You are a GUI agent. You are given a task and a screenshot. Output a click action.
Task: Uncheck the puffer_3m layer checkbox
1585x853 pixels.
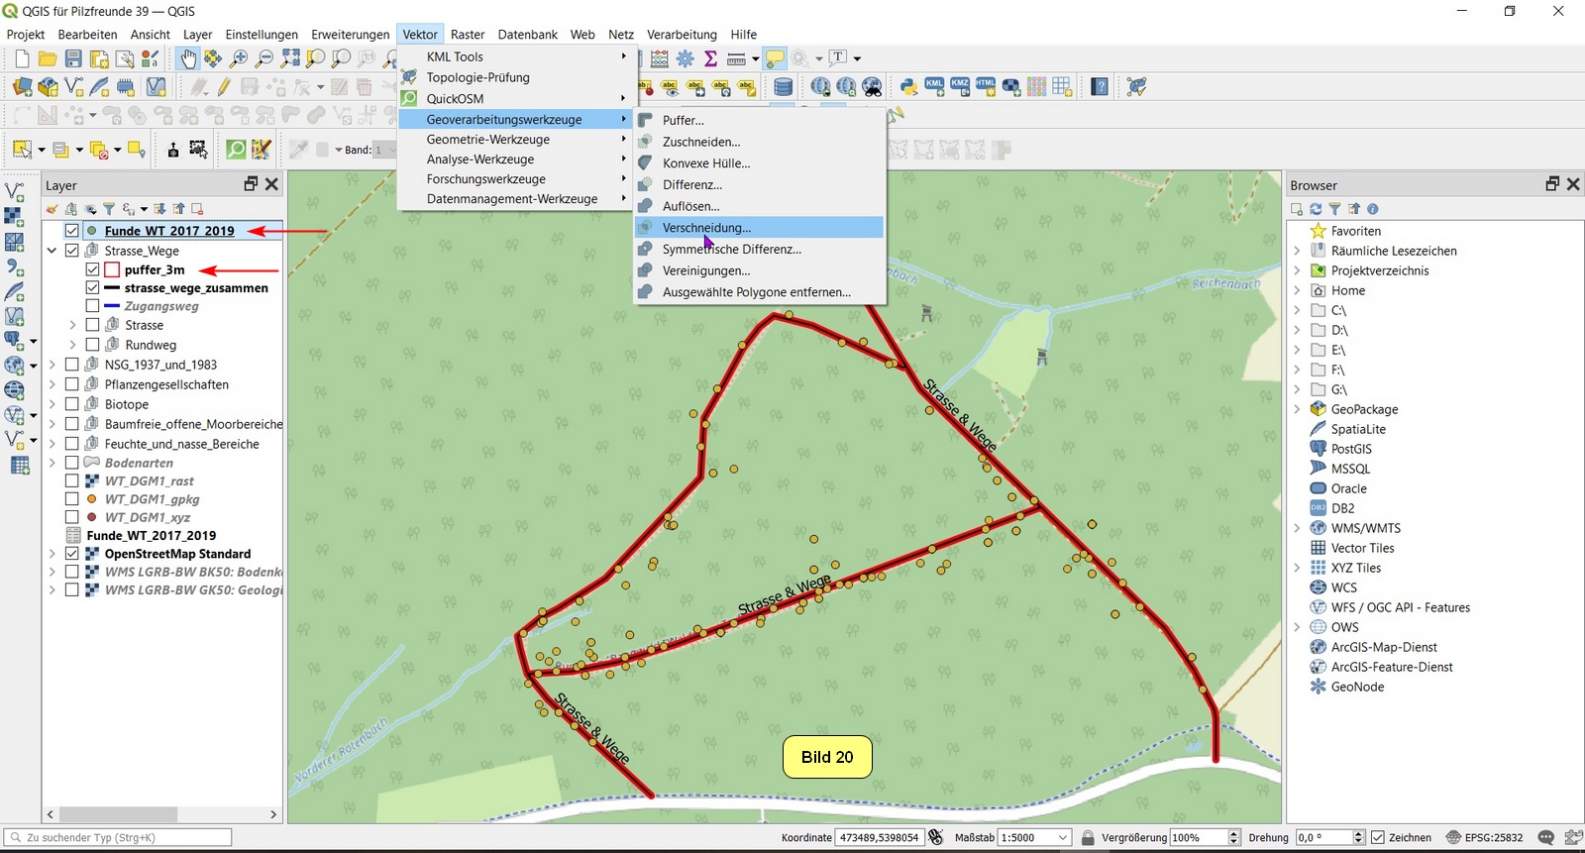pos(92,269)
